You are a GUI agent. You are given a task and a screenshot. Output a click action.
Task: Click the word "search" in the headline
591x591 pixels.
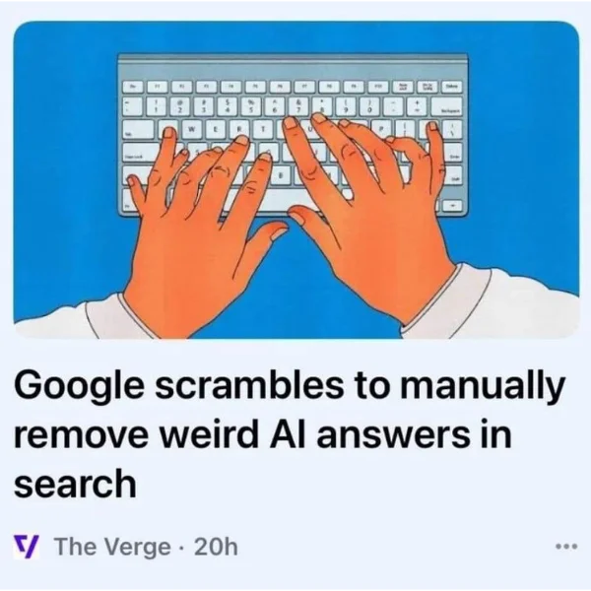75,484
